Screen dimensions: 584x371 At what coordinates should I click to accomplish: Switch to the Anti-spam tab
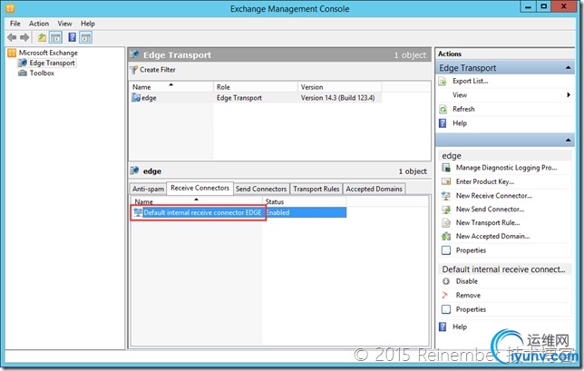tap(148, 189)
